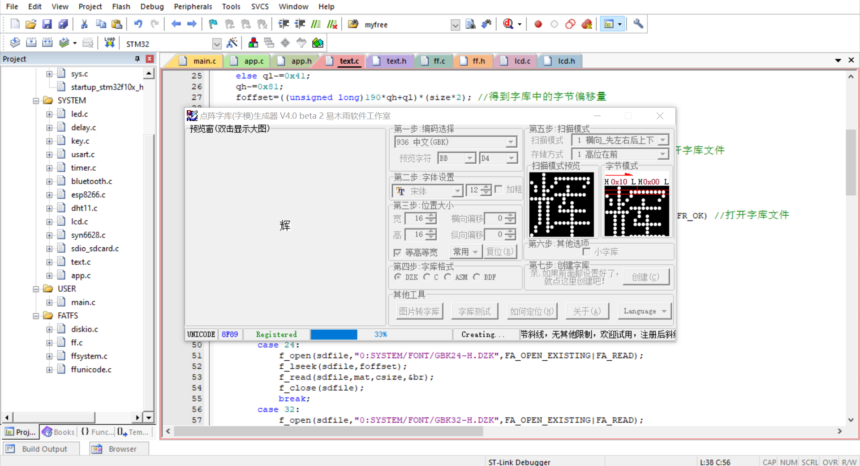Open Target Options magic wand icon
860x466 pixels.
pyautogui.click(x=232, y=43)
